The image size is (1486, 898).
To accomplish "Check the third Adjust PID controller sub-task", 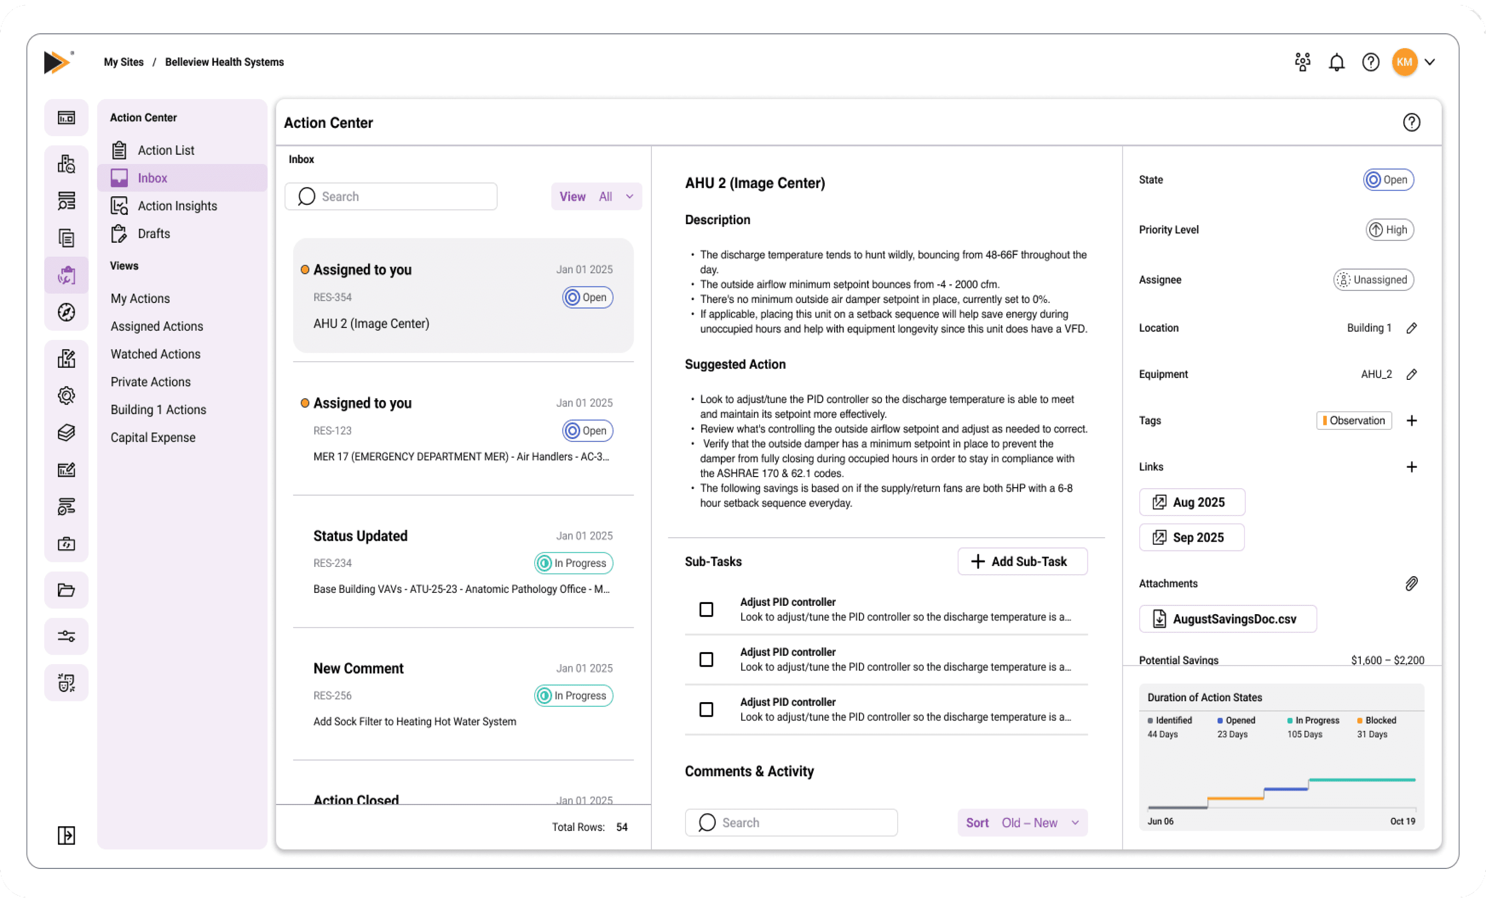I will pyautogui.click(x=706, y=710).
